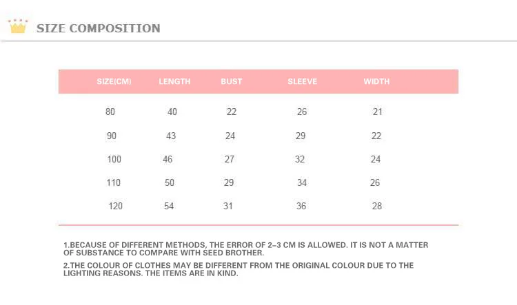
Task: Click width value 28
Action: pos(377,206)
